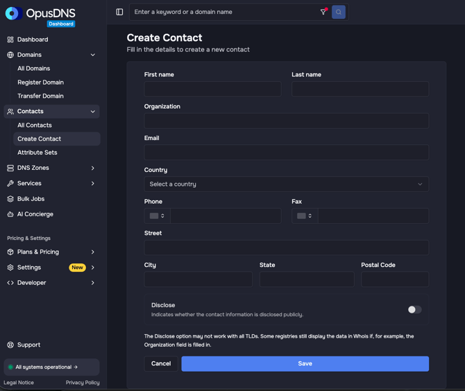
Task: Toggle the Disclose switch
Action: tap(414, 309)
